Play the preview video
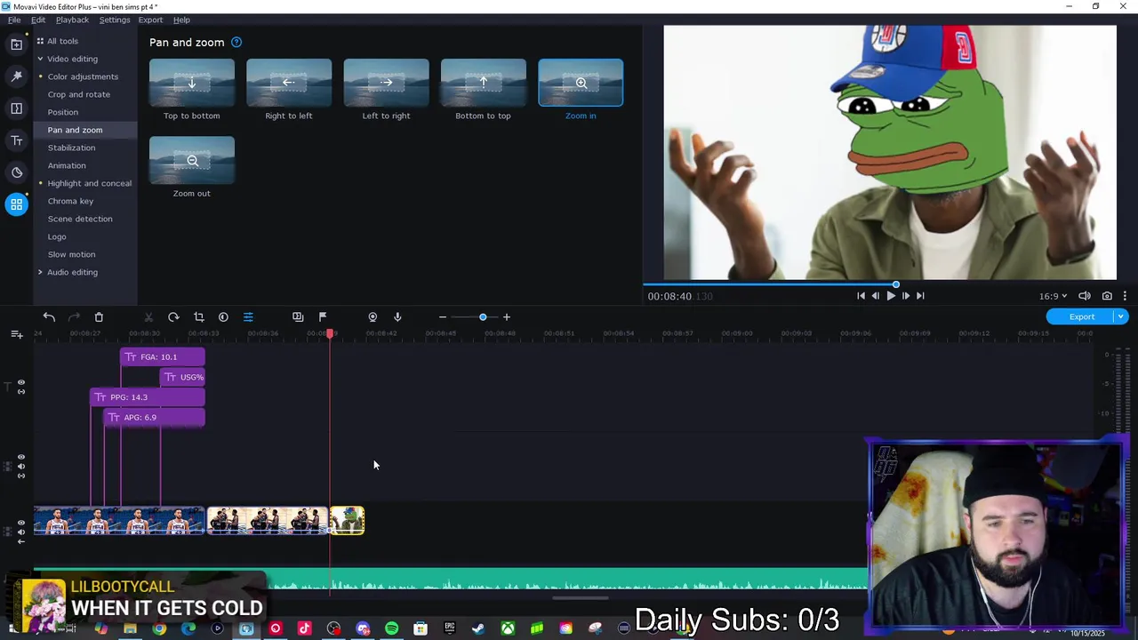 pyautogui.click(x=890, y=296)
